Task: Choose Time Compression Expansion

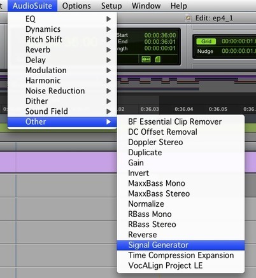Action: 181,255
